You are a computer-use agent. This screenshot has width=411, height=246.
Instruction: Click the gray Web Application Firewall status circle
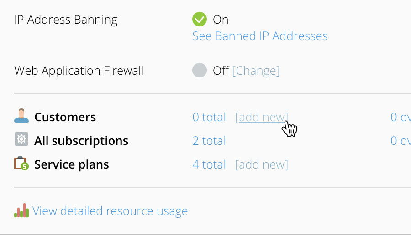[x=200, y=70]
